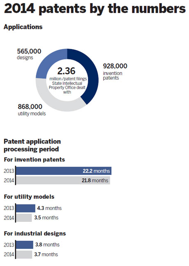
Task: Click the 565,000 designs label
Action: click(x=29, y=54)
